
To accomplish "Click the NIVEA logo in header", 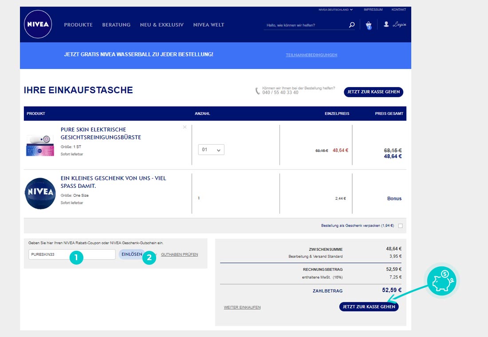I will coord(38,24).
